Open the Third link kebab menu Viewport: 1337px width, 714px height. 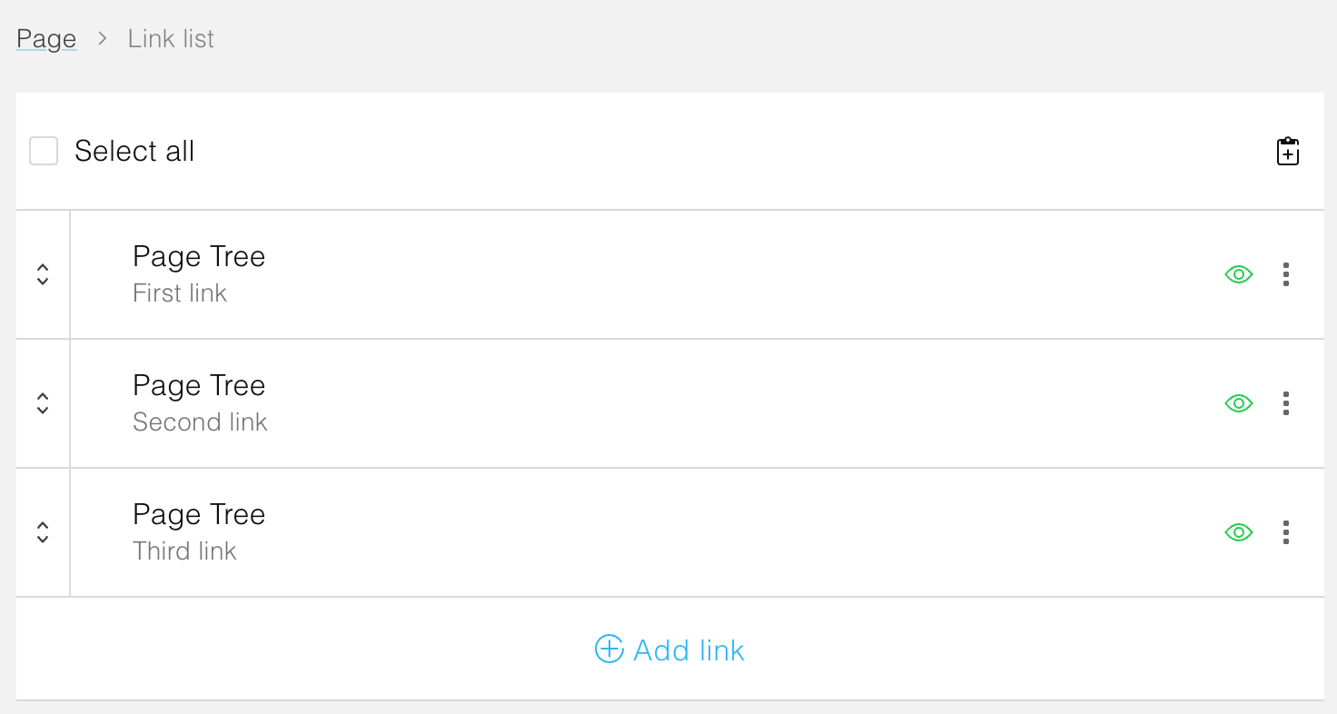coord(1285,532)
